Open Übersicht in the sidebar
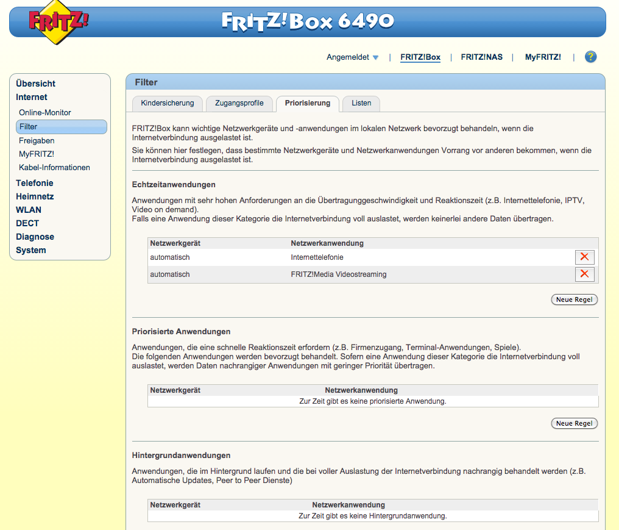The height and width of the screenshot is (530, 619). point(35,84)
